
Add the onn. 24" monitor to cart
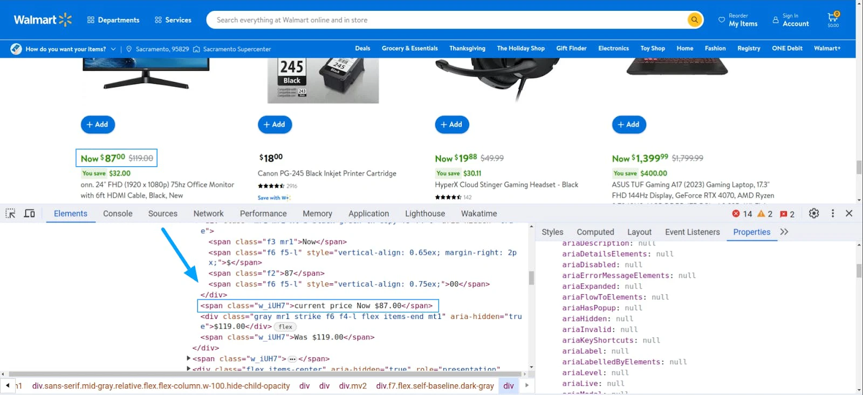(98, 125)
